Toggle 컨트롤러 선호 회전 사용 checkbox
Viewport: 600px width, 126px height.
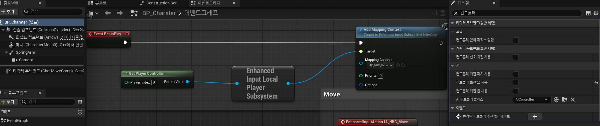point(516,57)
